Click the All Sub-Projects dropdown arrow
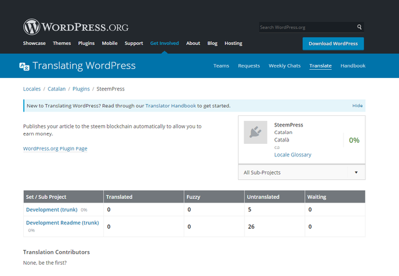The height and width of the screenshot is (276, 399). point(356,173)
